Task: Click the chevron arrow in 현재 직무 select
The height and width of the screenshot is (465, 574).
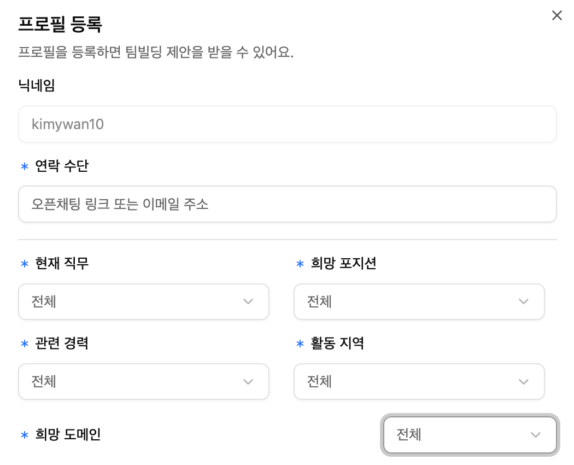Action: pos(248,301)
